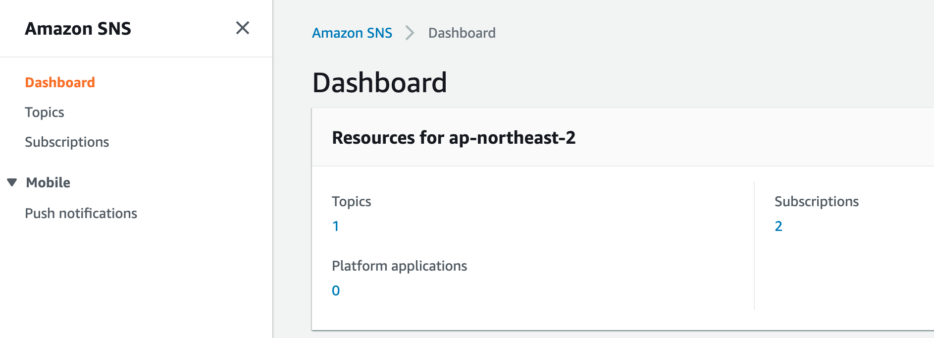
Task: Click the Dashboard breadcrumb text
Action: coord(462,33)
